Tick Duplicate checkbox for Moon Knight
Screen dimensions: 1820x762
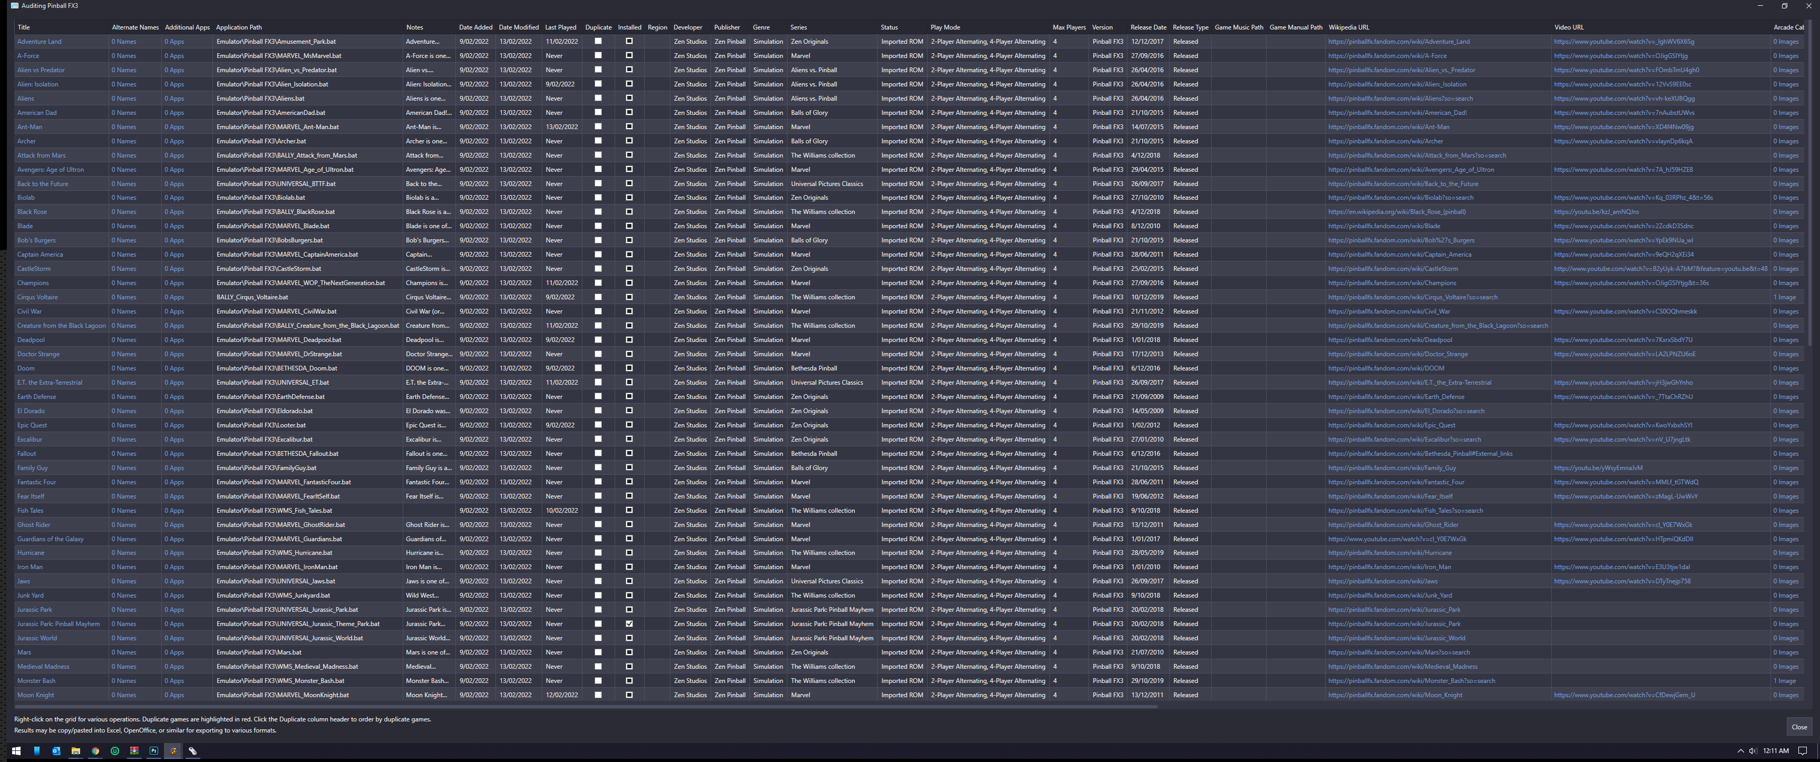point(598,695)
